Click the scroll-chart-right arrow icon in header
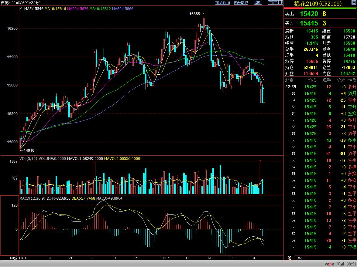 pyautogui.click(x=275, y=2)
